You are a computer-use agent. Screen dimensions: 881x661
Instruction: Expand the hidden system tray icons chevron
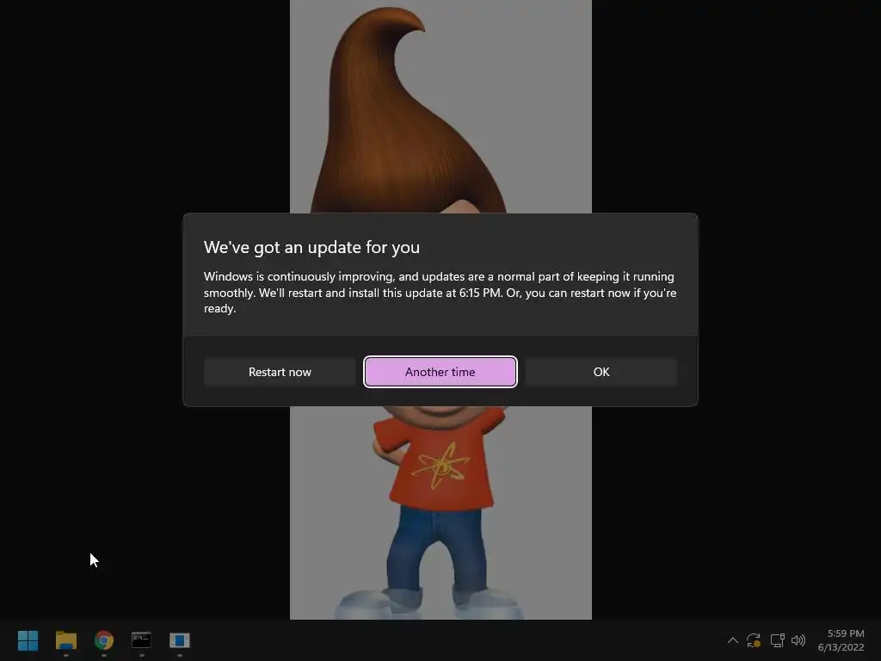point(733,640)
